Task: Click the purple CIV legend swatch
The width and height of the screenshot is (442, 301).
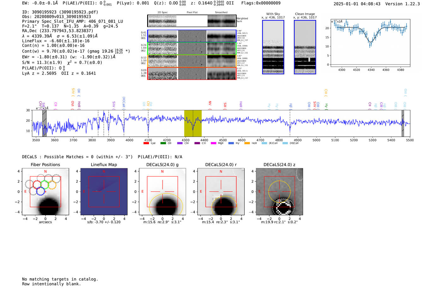Action: [180, 143]
